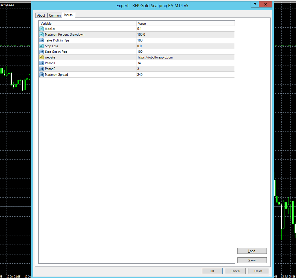Click the Maximum Percent Drawdown label
The image size is (296, 278).
(64, 35)
